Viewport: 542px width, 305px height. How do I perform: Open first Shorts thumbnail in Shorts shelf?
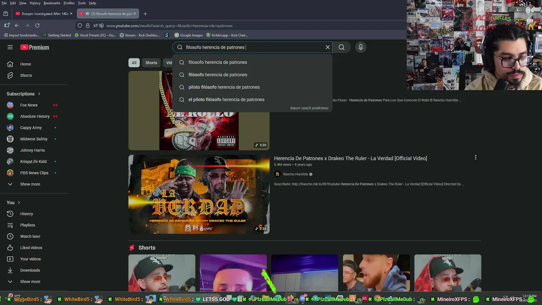[162, 273]
